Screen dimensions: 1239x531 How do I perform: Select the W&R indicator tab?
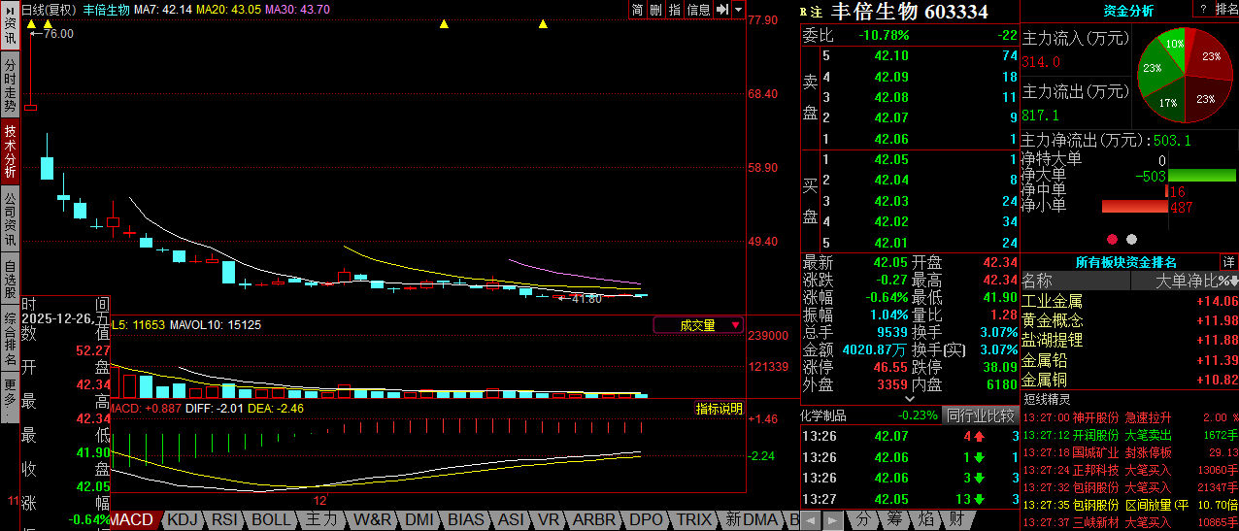(373, 520)
